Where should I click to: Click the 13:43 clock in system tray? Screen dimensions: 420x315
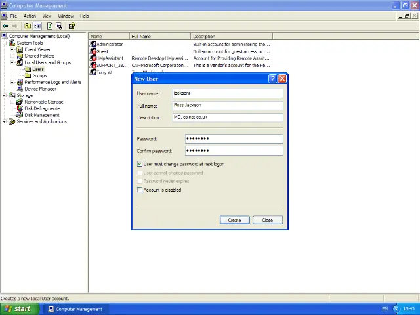point(409,309)
